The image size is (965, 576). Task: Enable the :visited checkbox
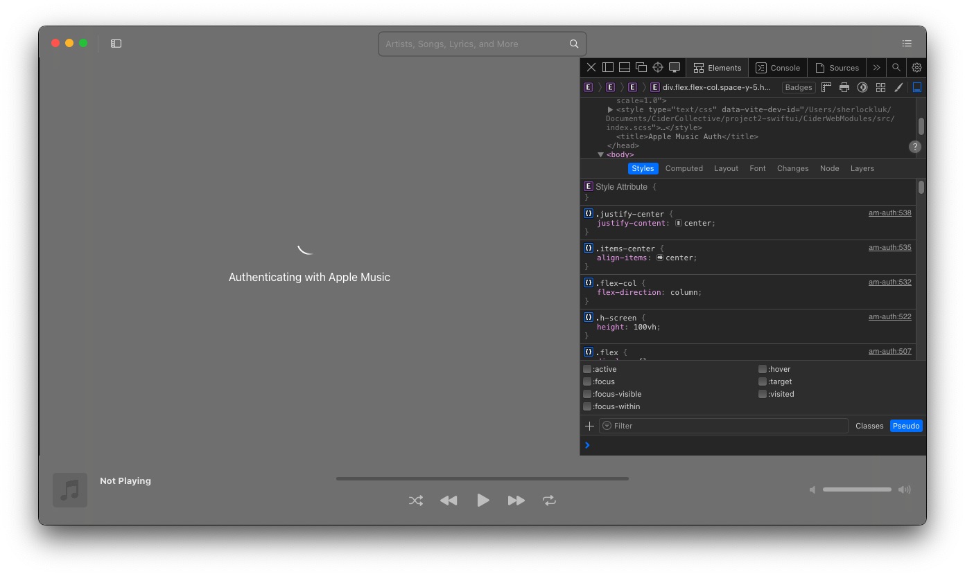tap(763, 394)
